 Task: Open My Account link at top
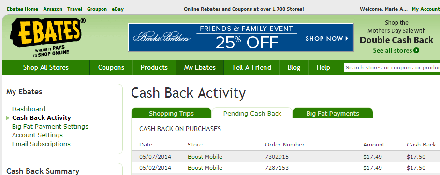click(x=425, y=9)
